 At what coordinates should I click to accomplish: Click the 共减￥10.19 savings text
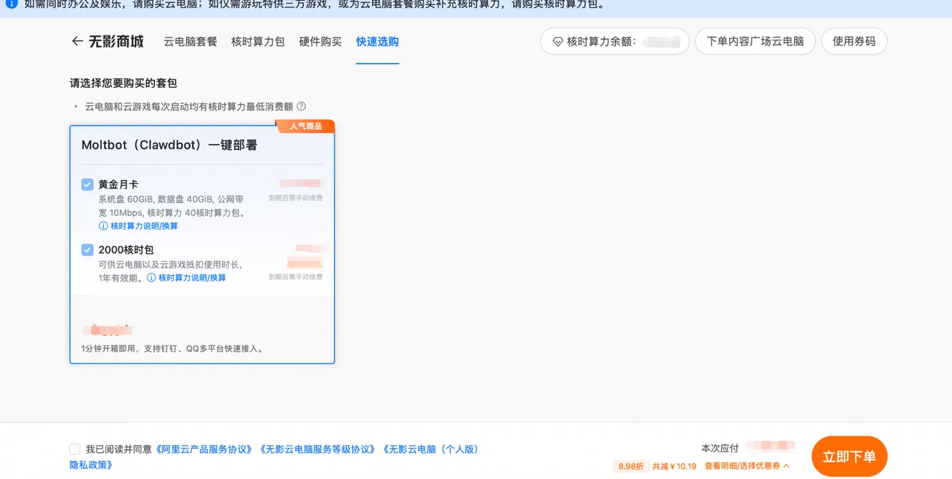pyautogui.click(x=675, y=466)
